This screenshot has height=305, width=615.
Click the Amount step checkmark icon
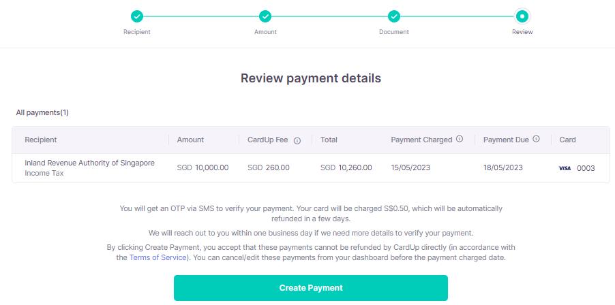tap(265, 16)
